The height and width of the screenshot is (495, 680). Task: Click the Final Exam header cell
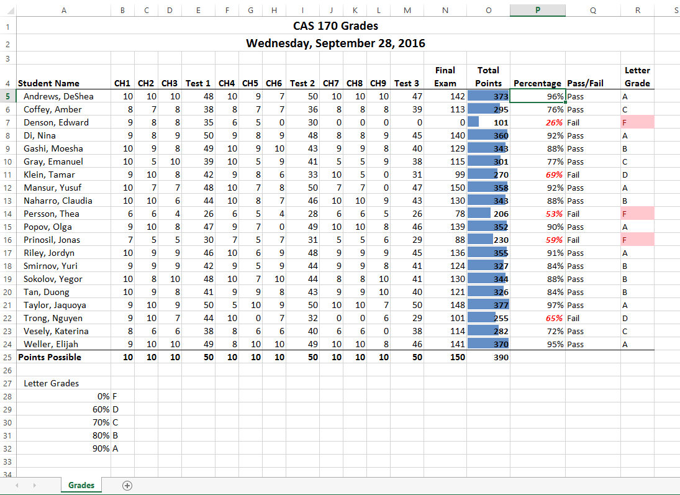(445, 77)
